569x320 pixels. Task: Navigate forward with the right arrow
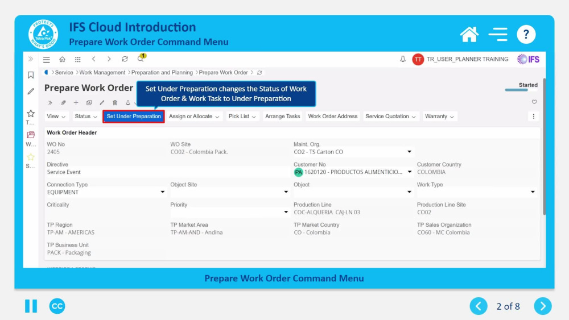point(109,59)
